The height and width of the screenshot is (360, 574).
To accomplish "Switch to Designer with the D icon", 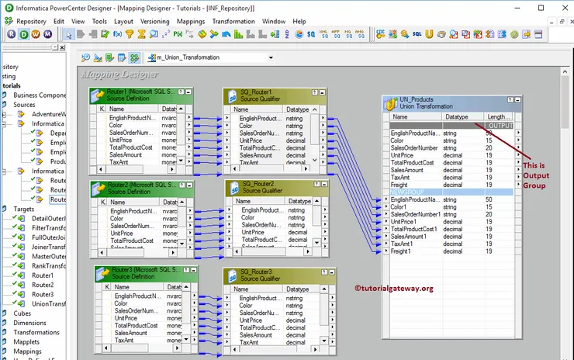I will pos(24,34).
